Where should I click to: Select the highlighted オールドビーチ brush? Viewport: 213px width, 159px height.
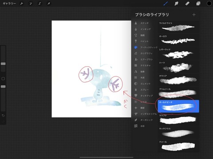click(x=178, y=106)
